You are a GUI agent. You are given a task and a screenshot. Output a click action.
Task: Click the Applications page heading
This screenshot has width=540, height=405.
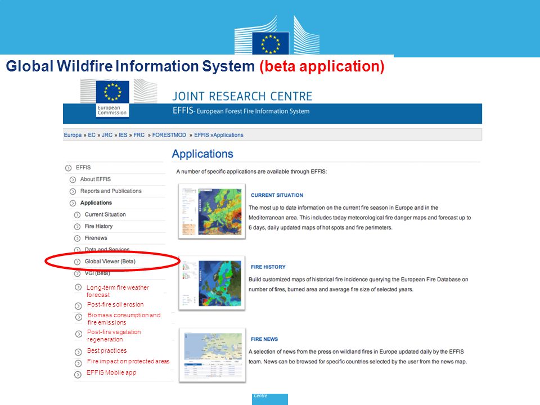[202, 154]
